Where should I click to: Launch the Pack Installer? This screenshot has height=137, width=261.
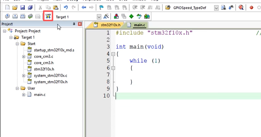147,16
